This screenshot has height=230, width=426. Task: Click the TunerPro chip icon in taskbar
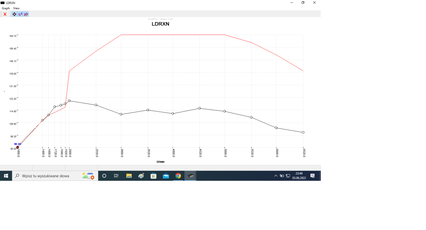pyautogui.click(x=190, y=176)
